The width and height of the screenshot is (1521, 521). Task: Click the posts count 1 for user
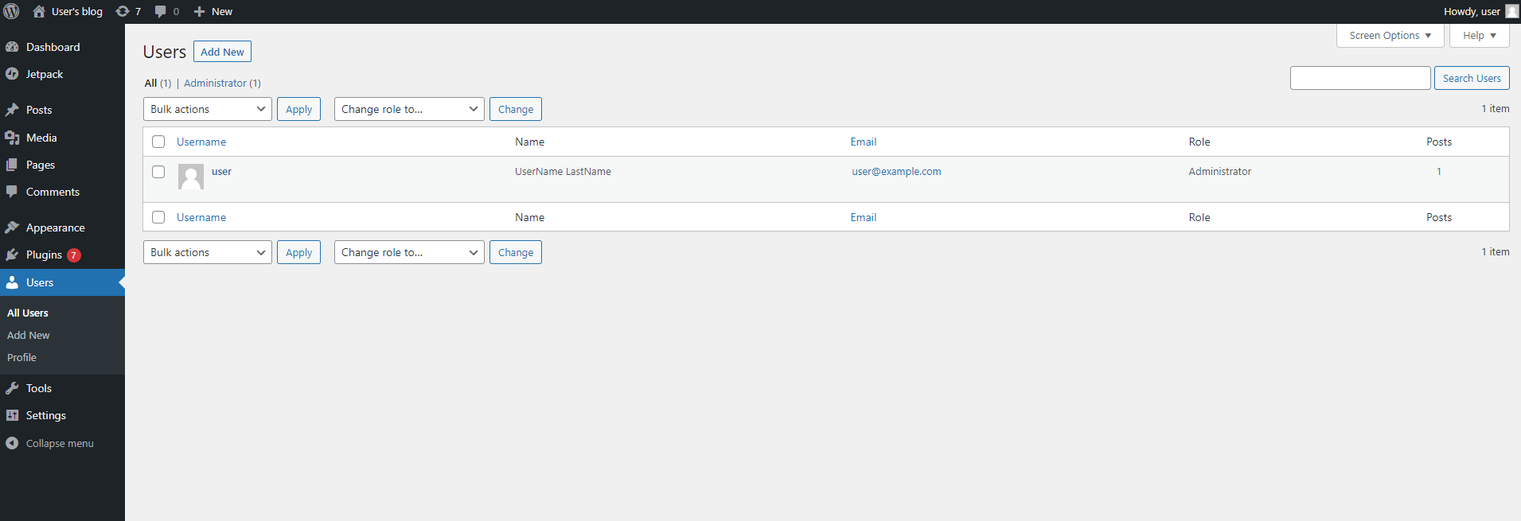point(1439,171)
